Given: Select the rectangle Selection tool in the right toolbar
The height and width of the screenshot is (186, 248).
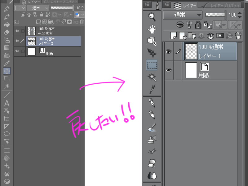Looking at the screenshot, I should click(x=152, y=65).
